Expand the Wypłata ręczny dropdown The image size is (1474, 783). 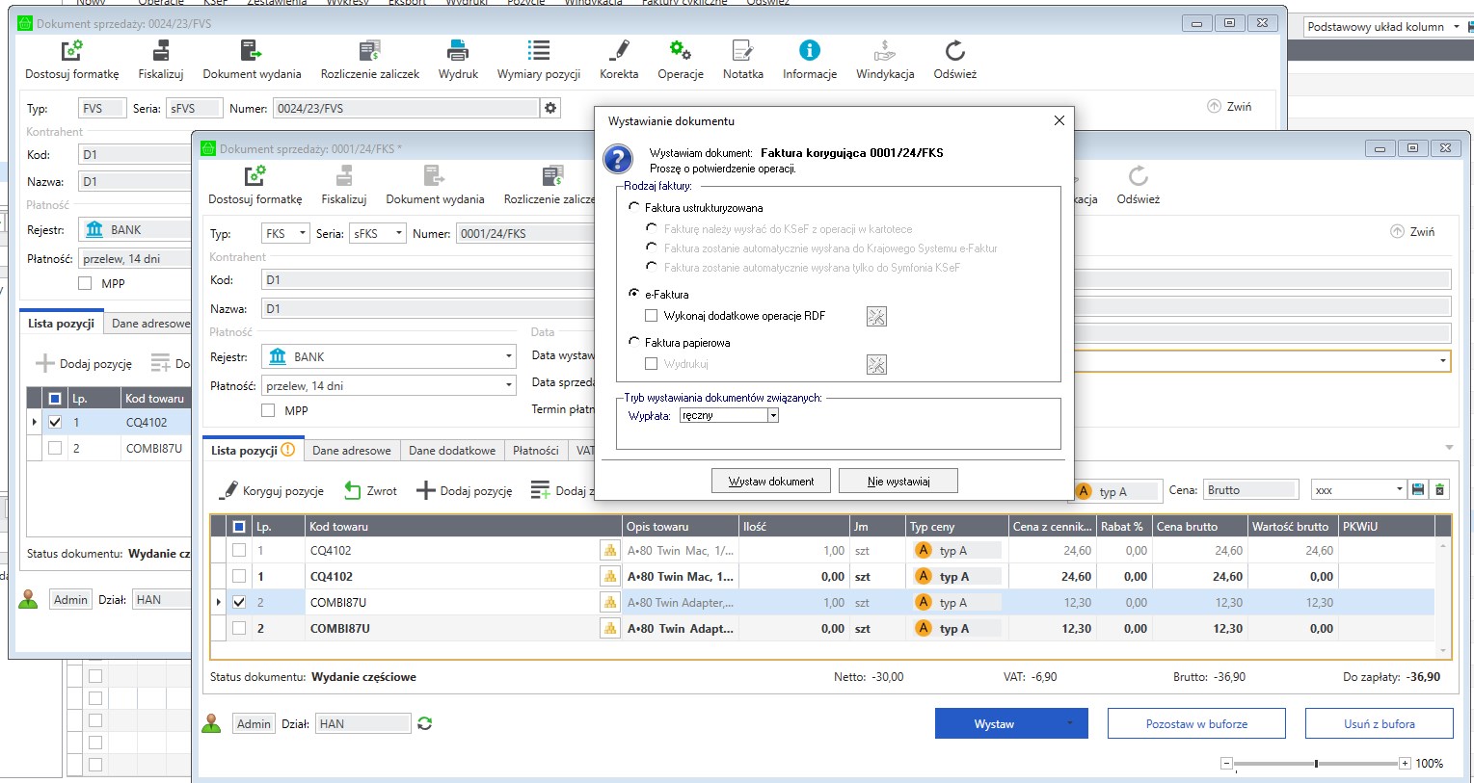pos(772,416)
